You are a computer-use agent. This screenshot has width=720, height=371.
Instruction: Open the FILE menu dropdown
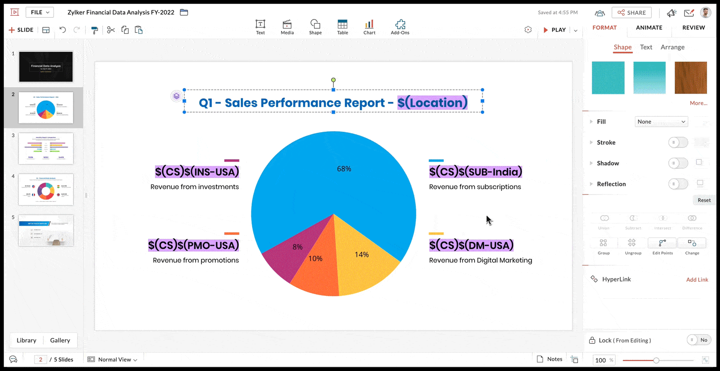[40, 12]
